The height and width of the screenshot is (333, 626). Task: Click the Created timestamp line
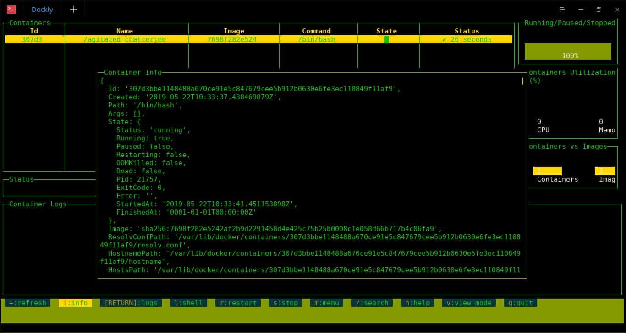(x=194, y=97)
